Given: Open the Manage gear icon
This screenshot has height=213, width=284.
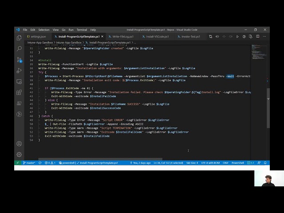Looking at the screenshot, I should [x=19, y=154].
